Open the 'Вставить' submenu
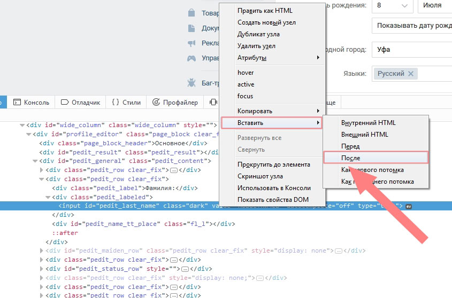 coord(272,123)
